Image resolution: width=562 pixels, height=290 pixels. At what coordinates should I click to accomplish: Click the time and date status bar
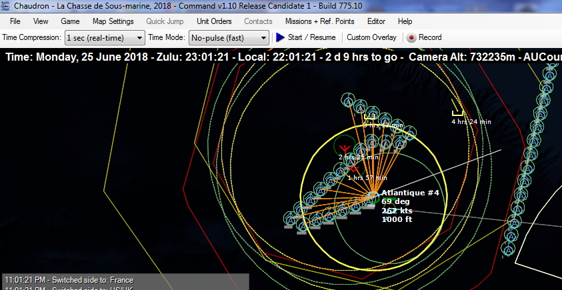coord(281,57)
